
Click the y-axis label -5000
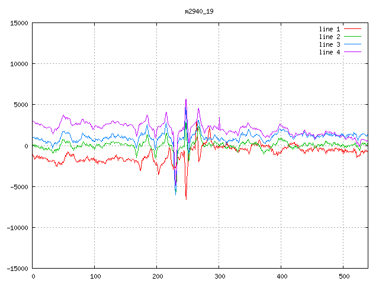coord(19,187)
